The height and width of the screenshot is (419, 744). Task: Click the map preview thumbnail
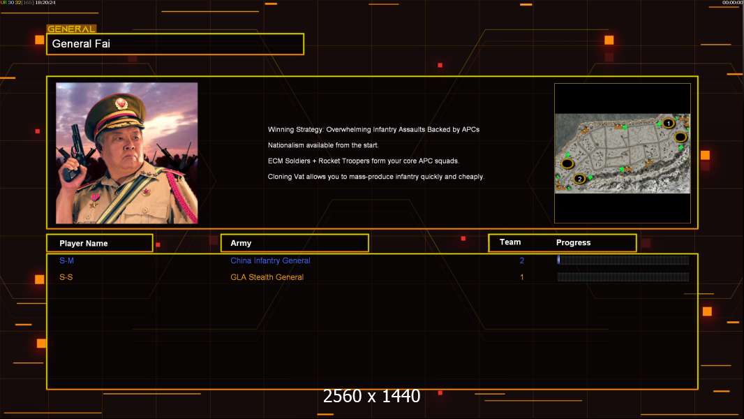pyautogui.click(x=623, y=153)
